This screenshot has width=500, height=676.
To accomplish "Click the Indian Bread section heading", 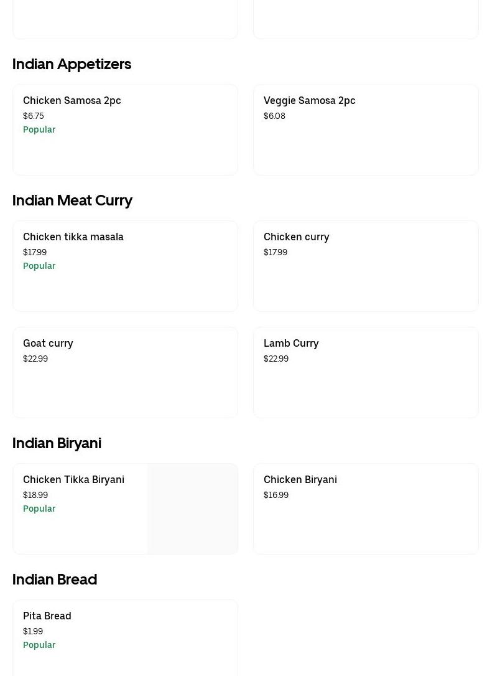I will (x=55, y=580).
